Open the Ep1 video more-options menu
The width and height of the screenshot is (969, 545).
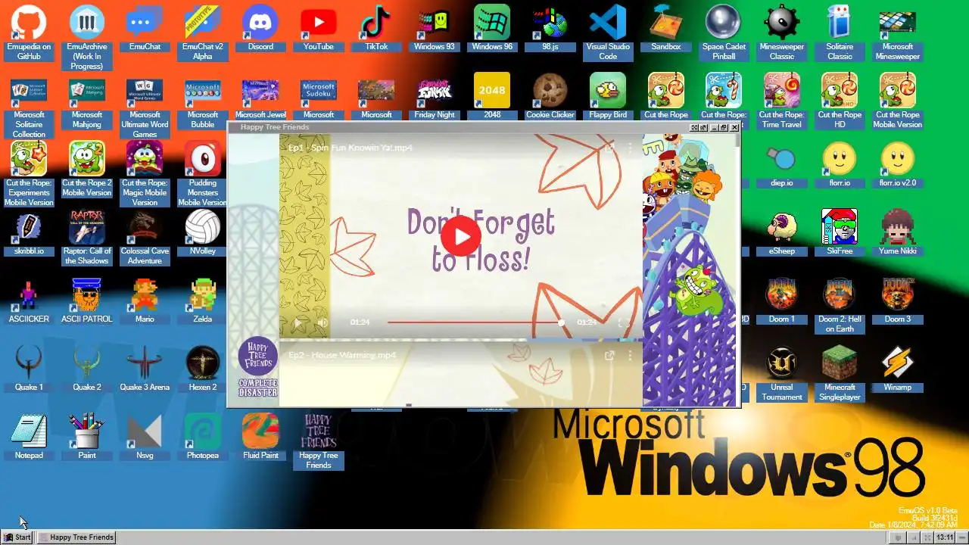(630, 148)
